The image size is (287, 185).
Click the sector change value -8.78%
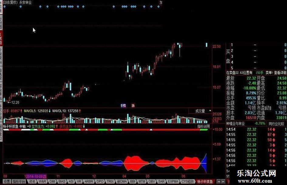pos(260,124)
